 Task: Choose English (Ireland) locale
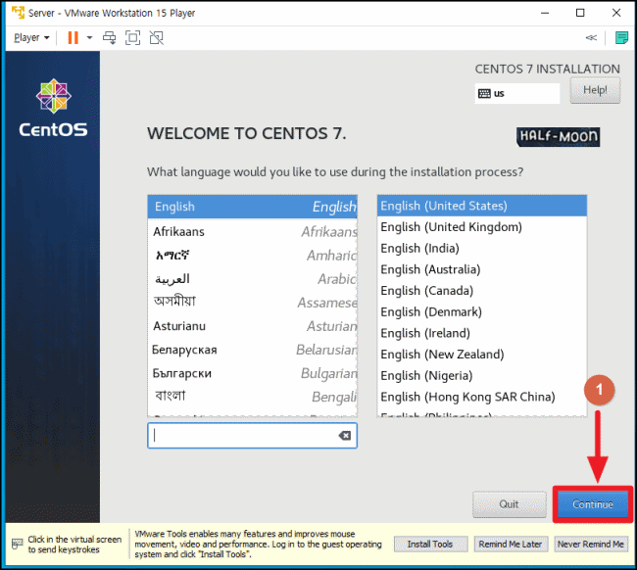(482, 333)
